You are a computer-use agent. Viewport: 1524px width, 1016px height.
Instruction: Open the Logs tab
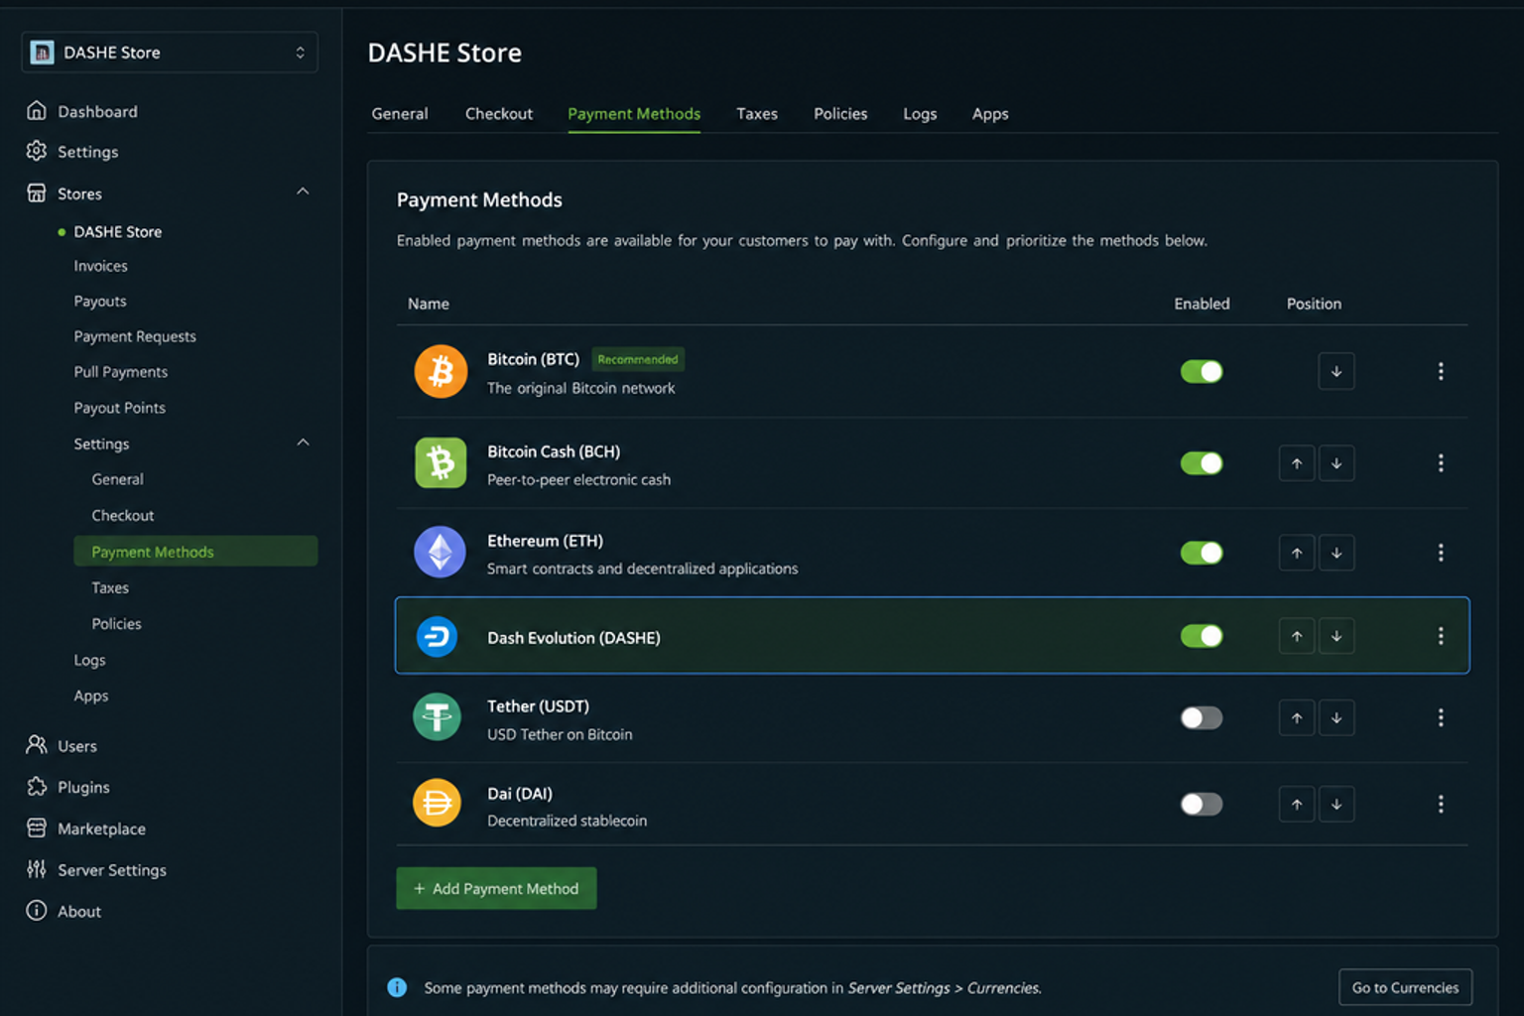920,114
